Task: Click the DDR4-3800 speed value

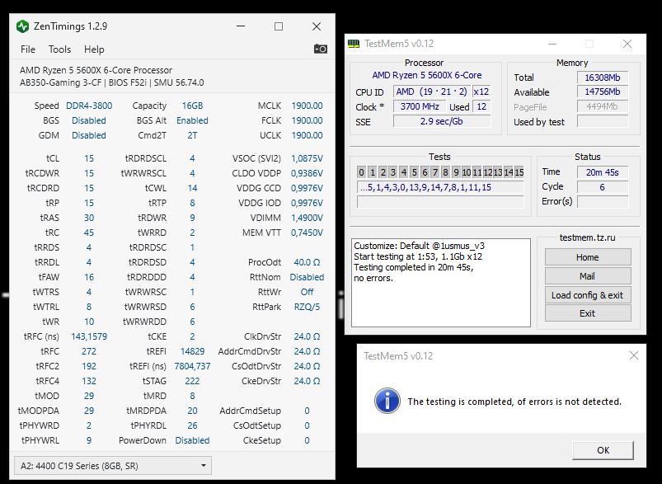Action: (89, 106)
